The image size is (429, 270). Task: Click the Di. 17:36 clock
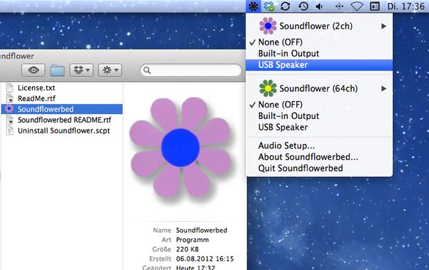click(406, 7)
